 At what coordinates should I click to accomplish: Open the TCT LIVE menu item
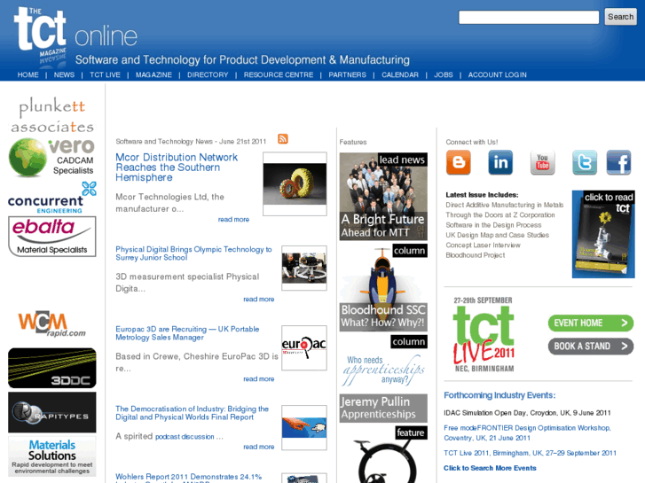point(105,74)
